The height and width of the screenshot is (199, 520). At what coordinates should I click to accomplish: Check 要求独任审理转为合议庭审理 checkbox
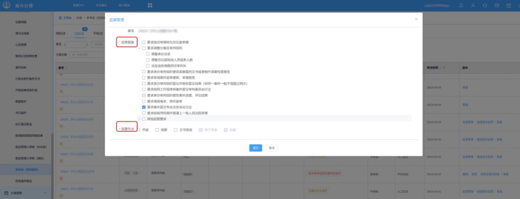143,42
